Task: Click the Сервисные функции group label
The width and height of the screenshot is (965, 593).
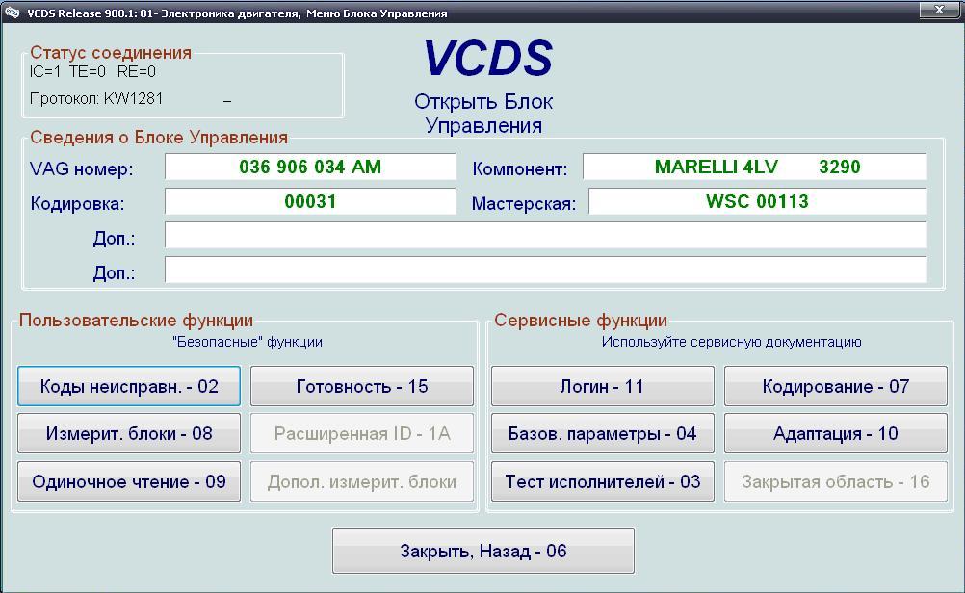Action: [581, 321]
